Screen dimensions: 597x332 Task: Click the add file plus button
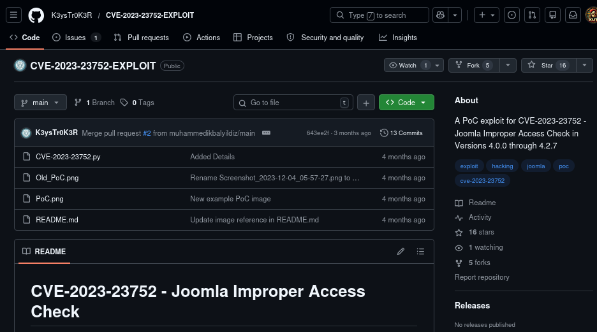[366, 103]
